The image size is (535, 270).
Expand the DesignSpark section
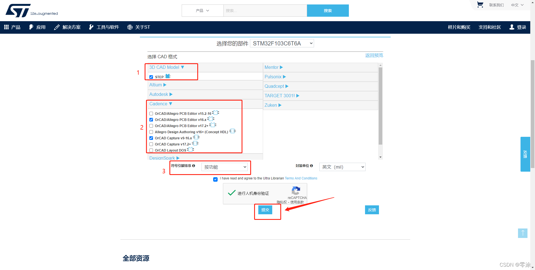pos(164,158)
